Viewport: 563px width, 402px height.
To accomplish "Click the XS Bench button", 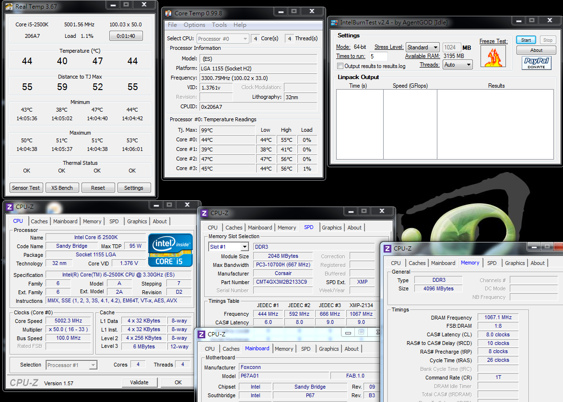I will point(62,188).
